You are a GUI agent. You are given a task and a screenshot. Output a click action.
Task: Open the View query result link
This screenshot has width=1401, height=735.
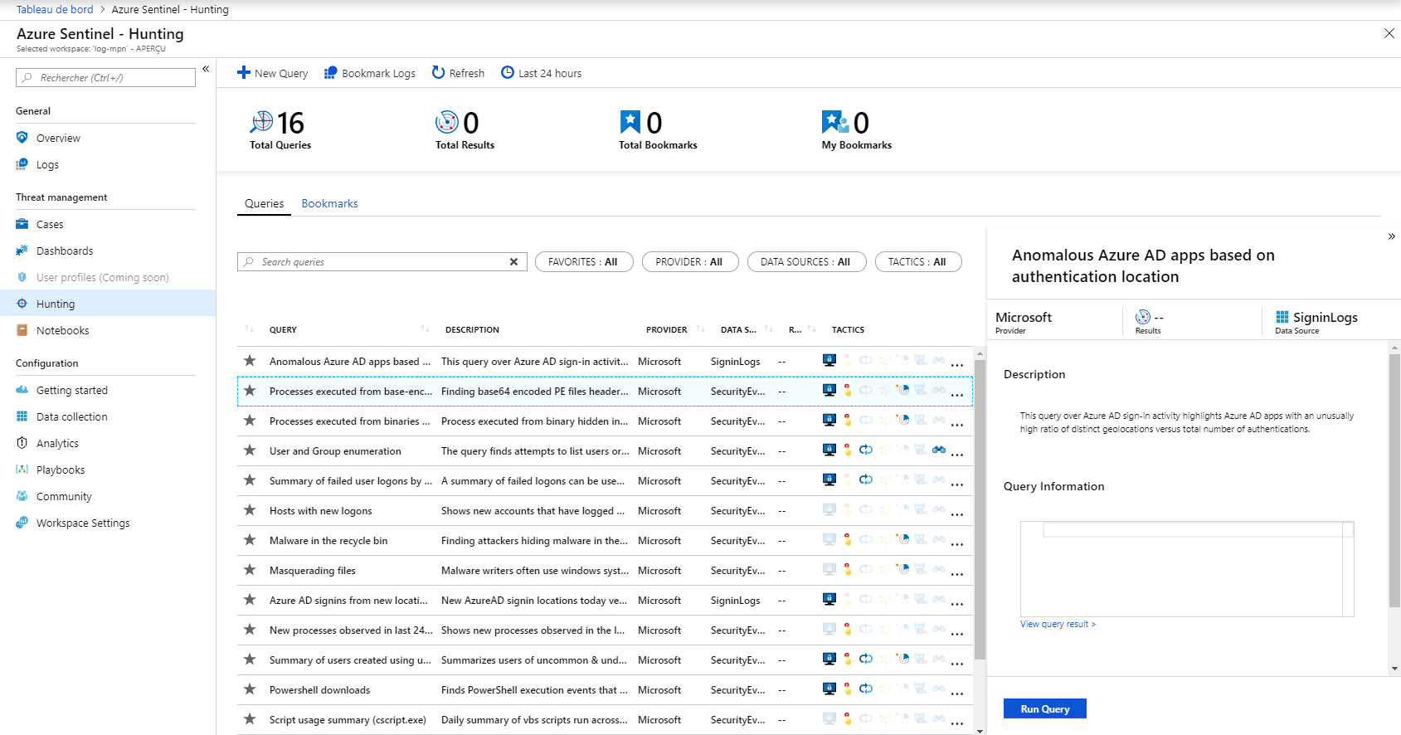1058,624
